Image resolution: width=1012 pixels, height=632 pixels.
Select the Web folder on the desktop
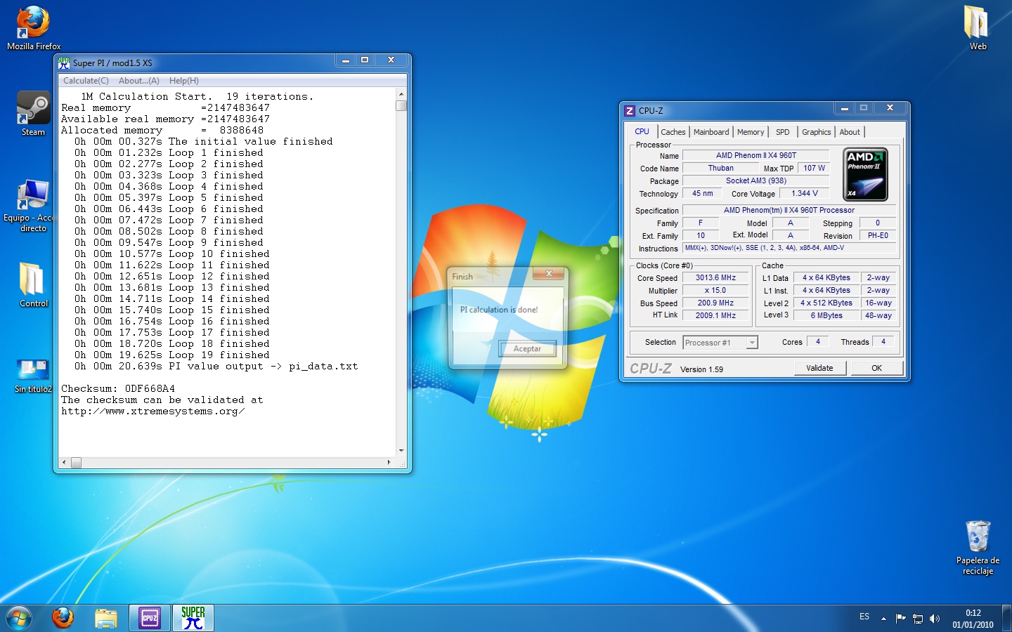tap(978, 28)
